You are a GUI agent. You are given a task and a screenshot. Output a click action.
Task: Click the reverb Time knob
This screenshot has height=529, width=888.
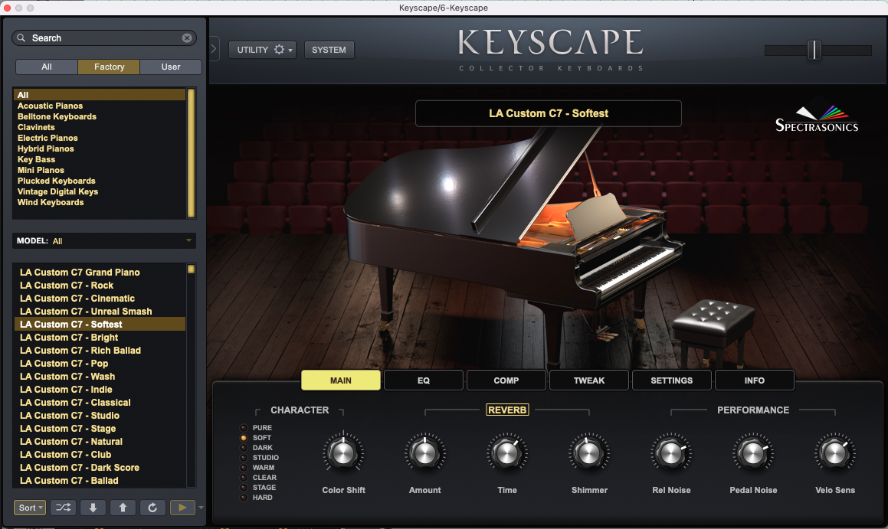pyautogui.click(x=507, y=452)
